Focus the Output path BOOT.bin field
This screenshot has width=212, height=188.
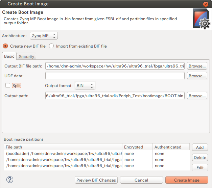click(115, 96)
